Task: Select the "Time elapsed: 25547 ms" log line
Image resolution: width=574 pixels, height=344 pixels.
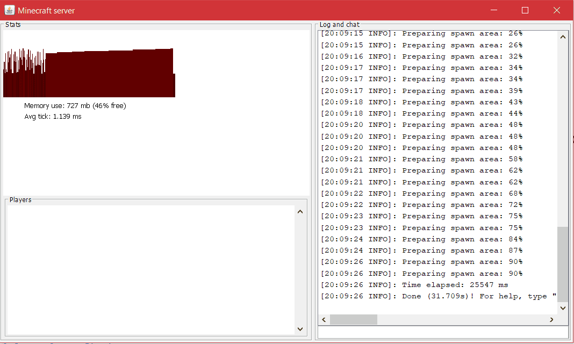Action: click(x=414, y=285)
